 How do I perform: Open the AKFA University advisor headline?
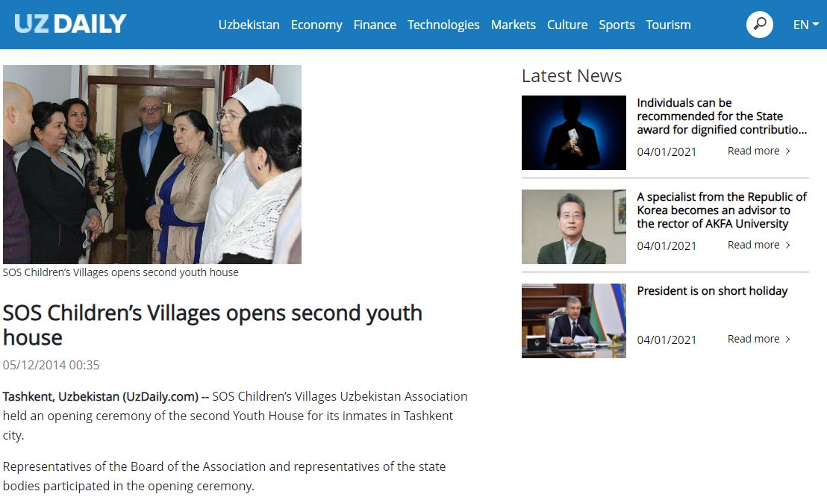pos(722,210)
